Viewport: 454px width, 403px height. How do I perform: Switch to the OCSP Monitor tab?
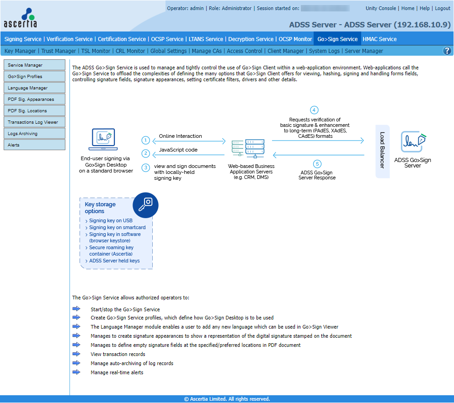coord(295,39)
